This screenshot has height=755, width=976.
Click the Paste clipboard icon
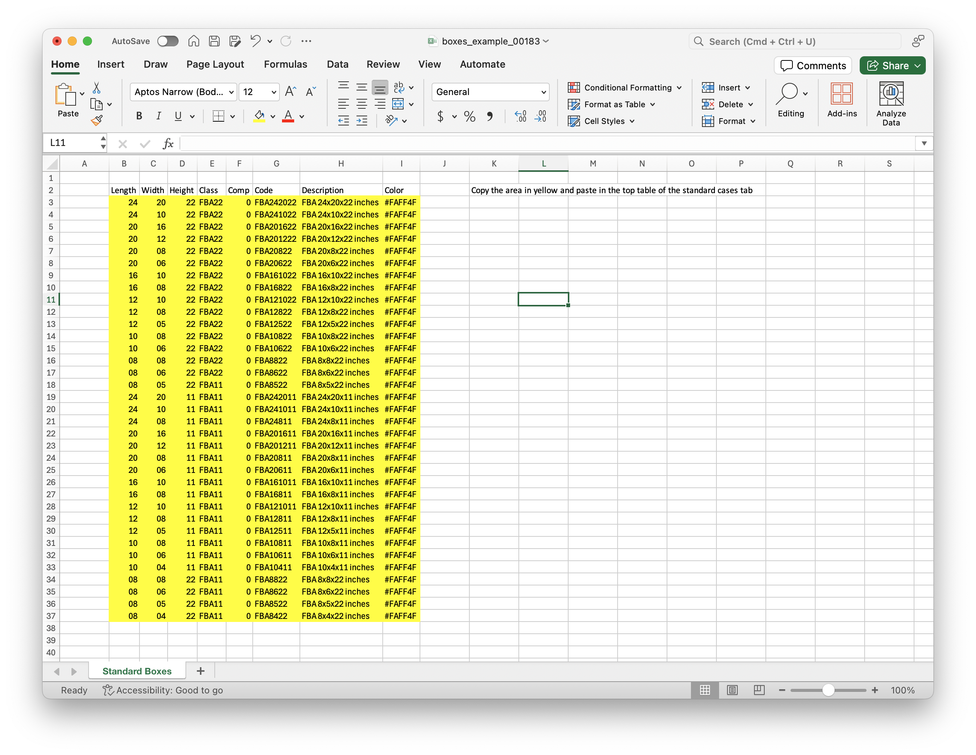[65, 94]
